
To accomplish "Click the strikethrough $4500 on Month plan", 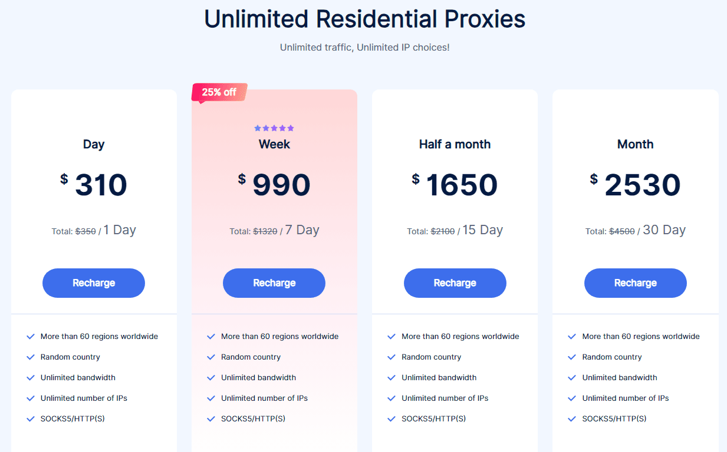I will pyautogui.click(x=622, y=232).
